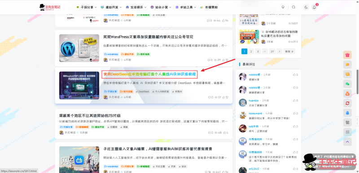Click comment count icon on DeepSeek article
359x173 pixels.
click(x=209, y=97)
